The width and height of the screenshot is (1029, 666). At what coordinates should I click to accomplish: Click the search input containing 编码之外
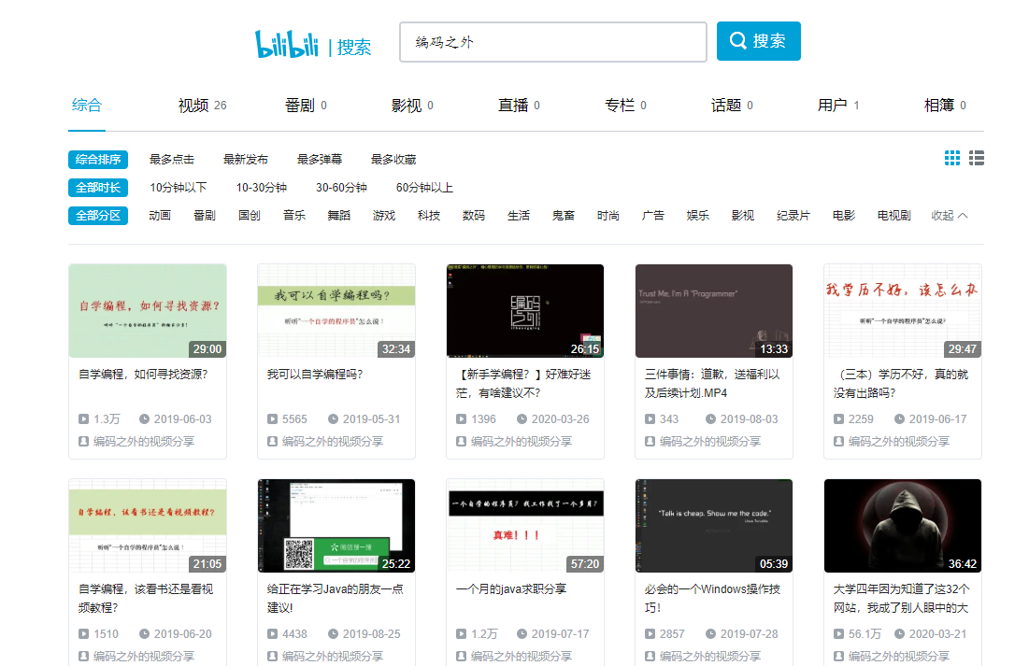(x=552, y=41)
